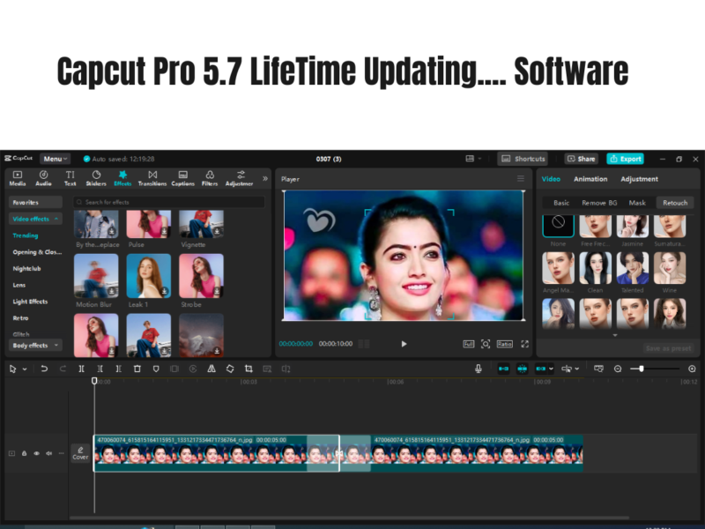Click the split clip icon

pyautogui.click(x=81, y=369)
